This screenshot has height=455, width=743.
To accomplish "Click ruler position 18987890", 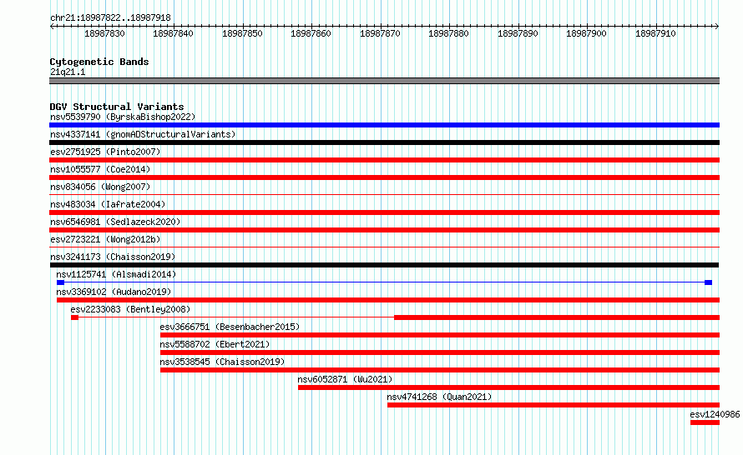I will (518, 33).
